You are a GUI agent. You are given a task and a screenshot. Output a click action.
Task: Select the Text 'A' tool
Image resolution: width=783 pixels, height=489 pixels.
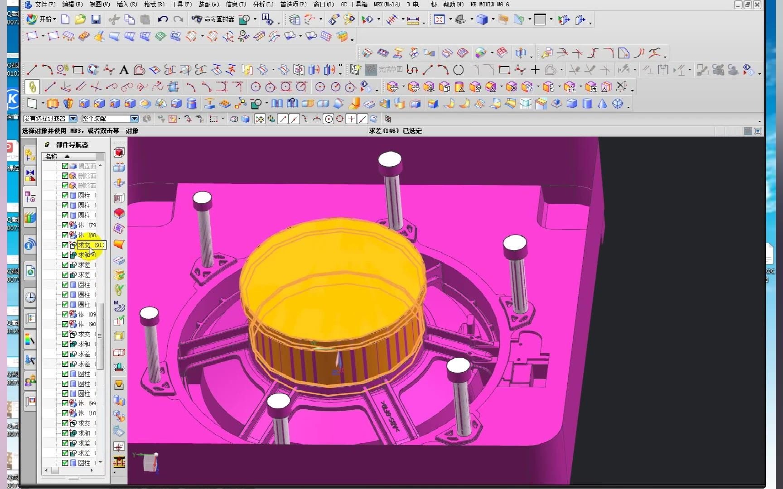point(124,70)
